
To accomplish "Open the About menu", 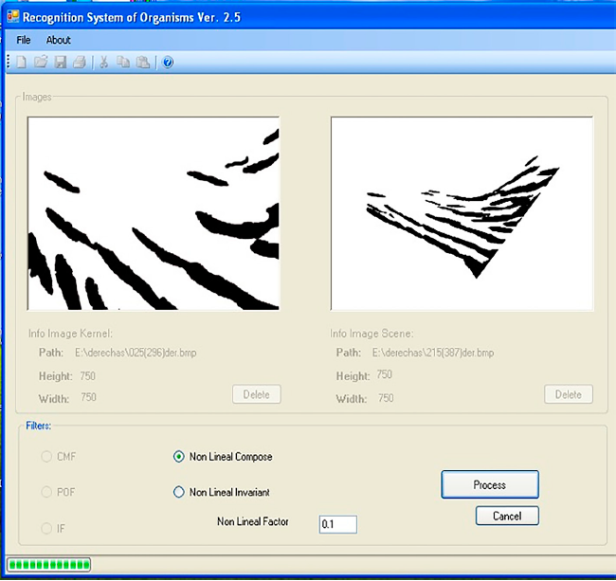I will pyautogui.click(x=59, y=40).
